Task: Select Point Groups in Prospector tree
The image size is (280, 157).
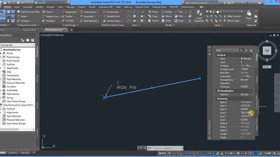Action: (13, 57)
